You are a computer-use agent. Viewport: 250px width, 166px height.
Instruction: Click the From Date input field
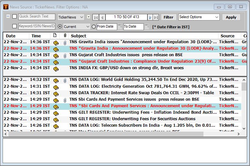click(x=107, y=27)
